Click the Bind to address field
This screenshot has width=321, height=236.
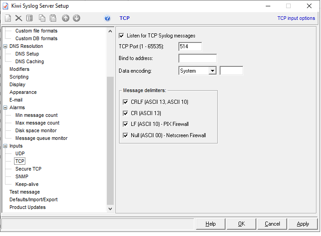[x=198, y=58]
